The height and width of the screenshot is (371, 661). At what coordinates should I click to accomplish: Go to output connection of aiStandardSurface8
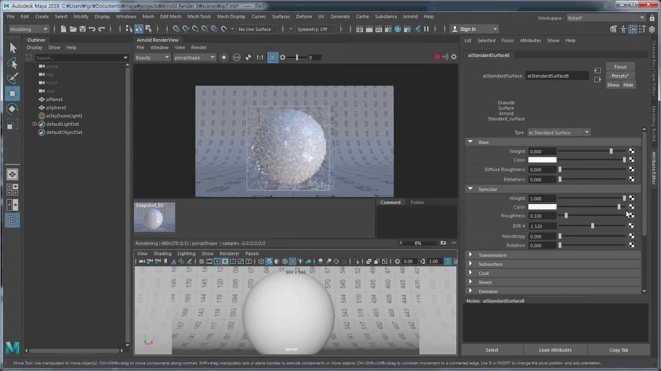(597, 79)
